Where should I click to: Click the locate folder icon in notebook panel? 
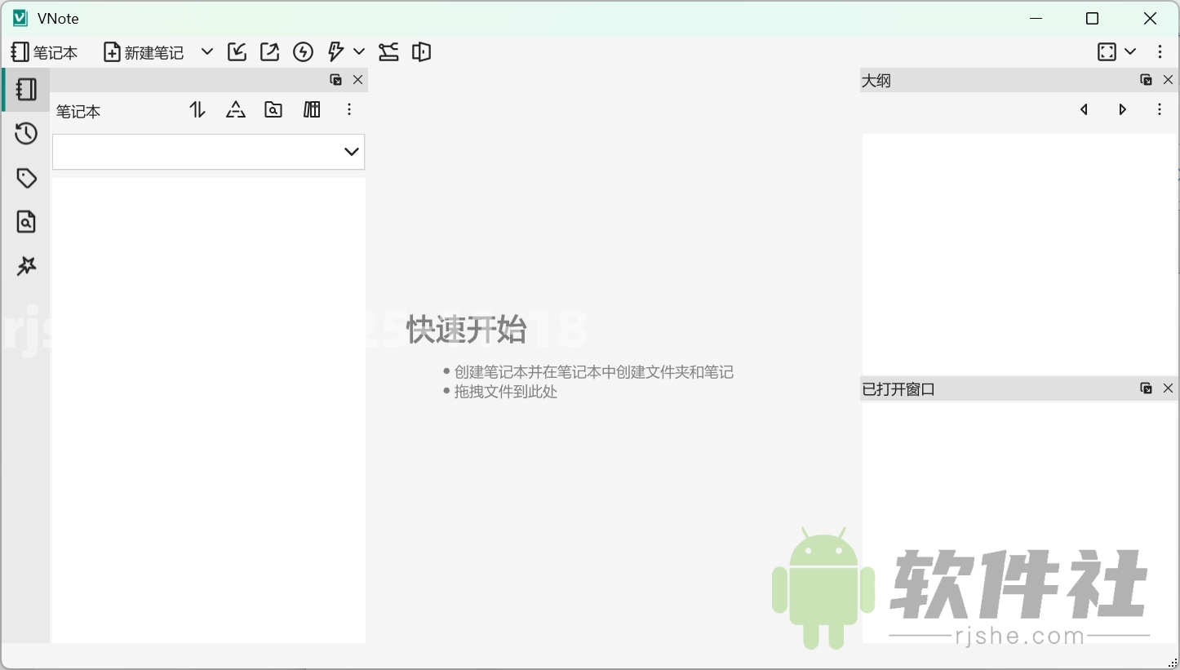point(273,109)
